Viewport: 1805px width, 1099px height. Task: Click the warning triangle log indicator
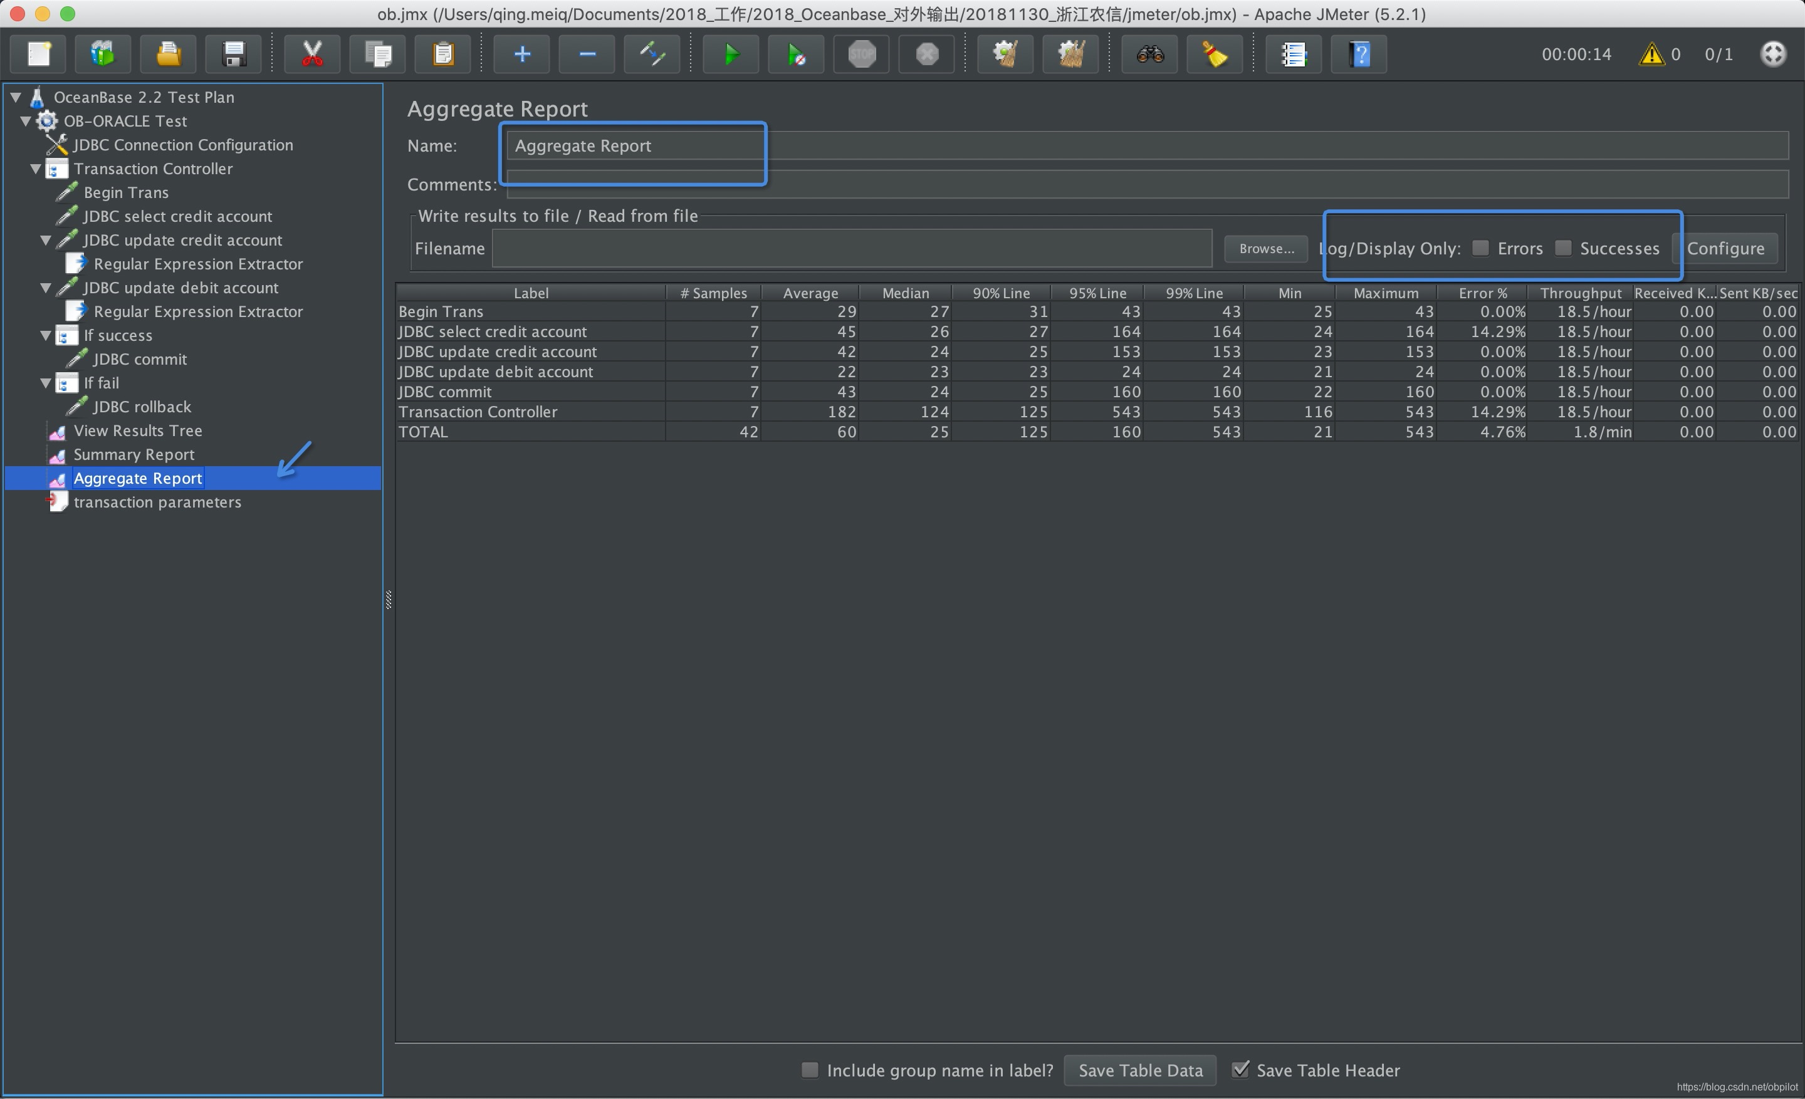coord(1651,54)
